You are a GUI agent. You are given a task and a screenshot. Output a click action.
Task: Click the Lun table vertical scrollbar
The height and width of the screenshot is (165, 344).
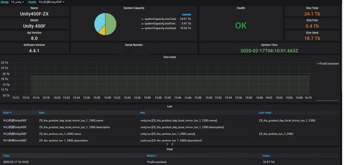pyautogui.click(x=338, y=122)
